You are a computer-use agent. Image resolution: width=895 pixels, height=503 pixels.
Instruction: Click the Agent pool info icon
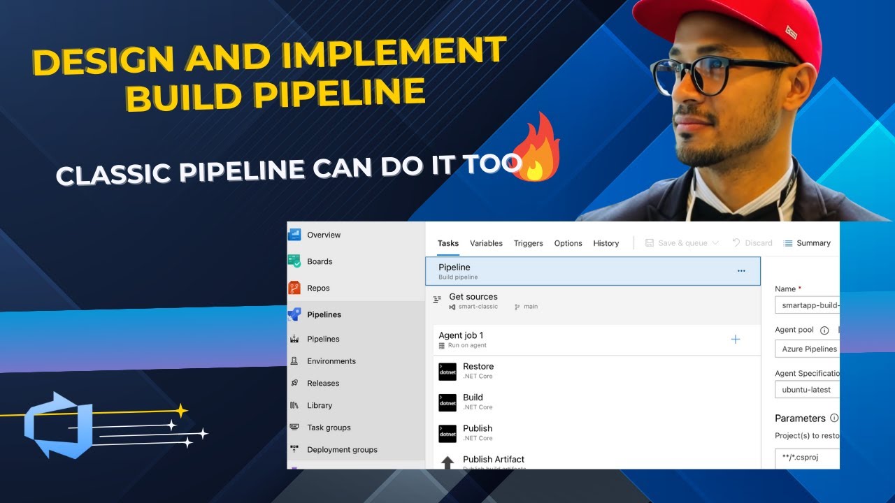pyautogui.click(x=824, y=330)
